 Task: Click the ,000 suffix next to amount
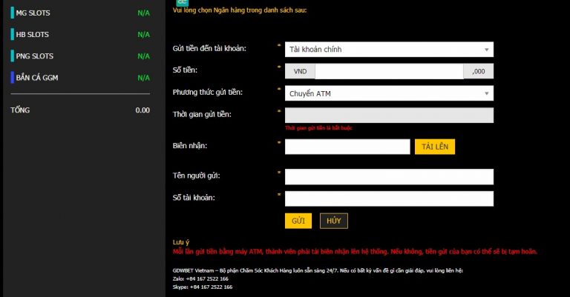tap(478, 72)
